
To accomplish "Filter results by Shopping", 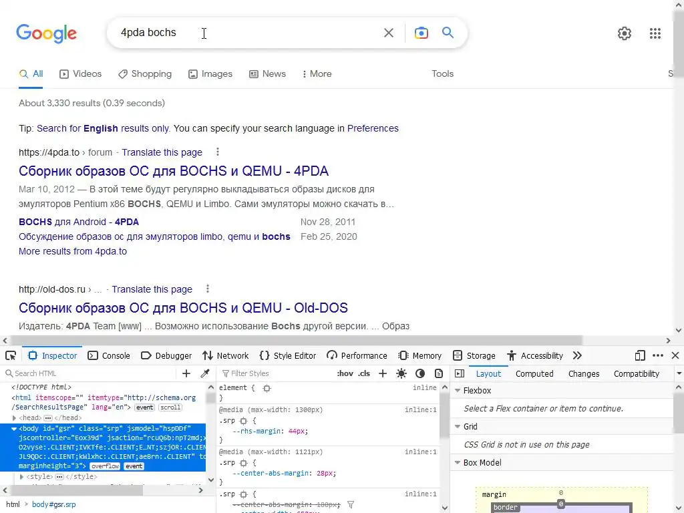I will point(145,73).
